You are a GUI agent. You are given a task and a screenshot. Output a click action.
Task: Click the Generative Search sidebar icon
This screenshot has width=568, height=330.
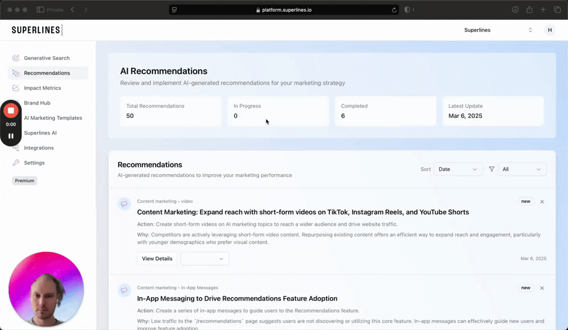coord(16,58)
